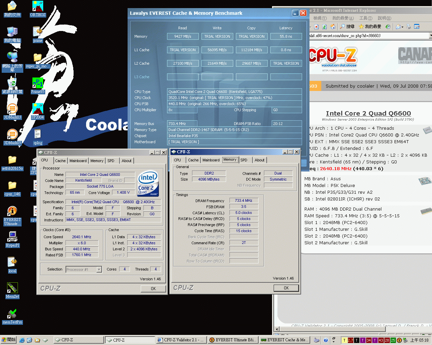Switch to Cache tab in left CPU-Z window
Image resolution: width=432 pixels, height=345 pixels.
[x=60, y=161]
